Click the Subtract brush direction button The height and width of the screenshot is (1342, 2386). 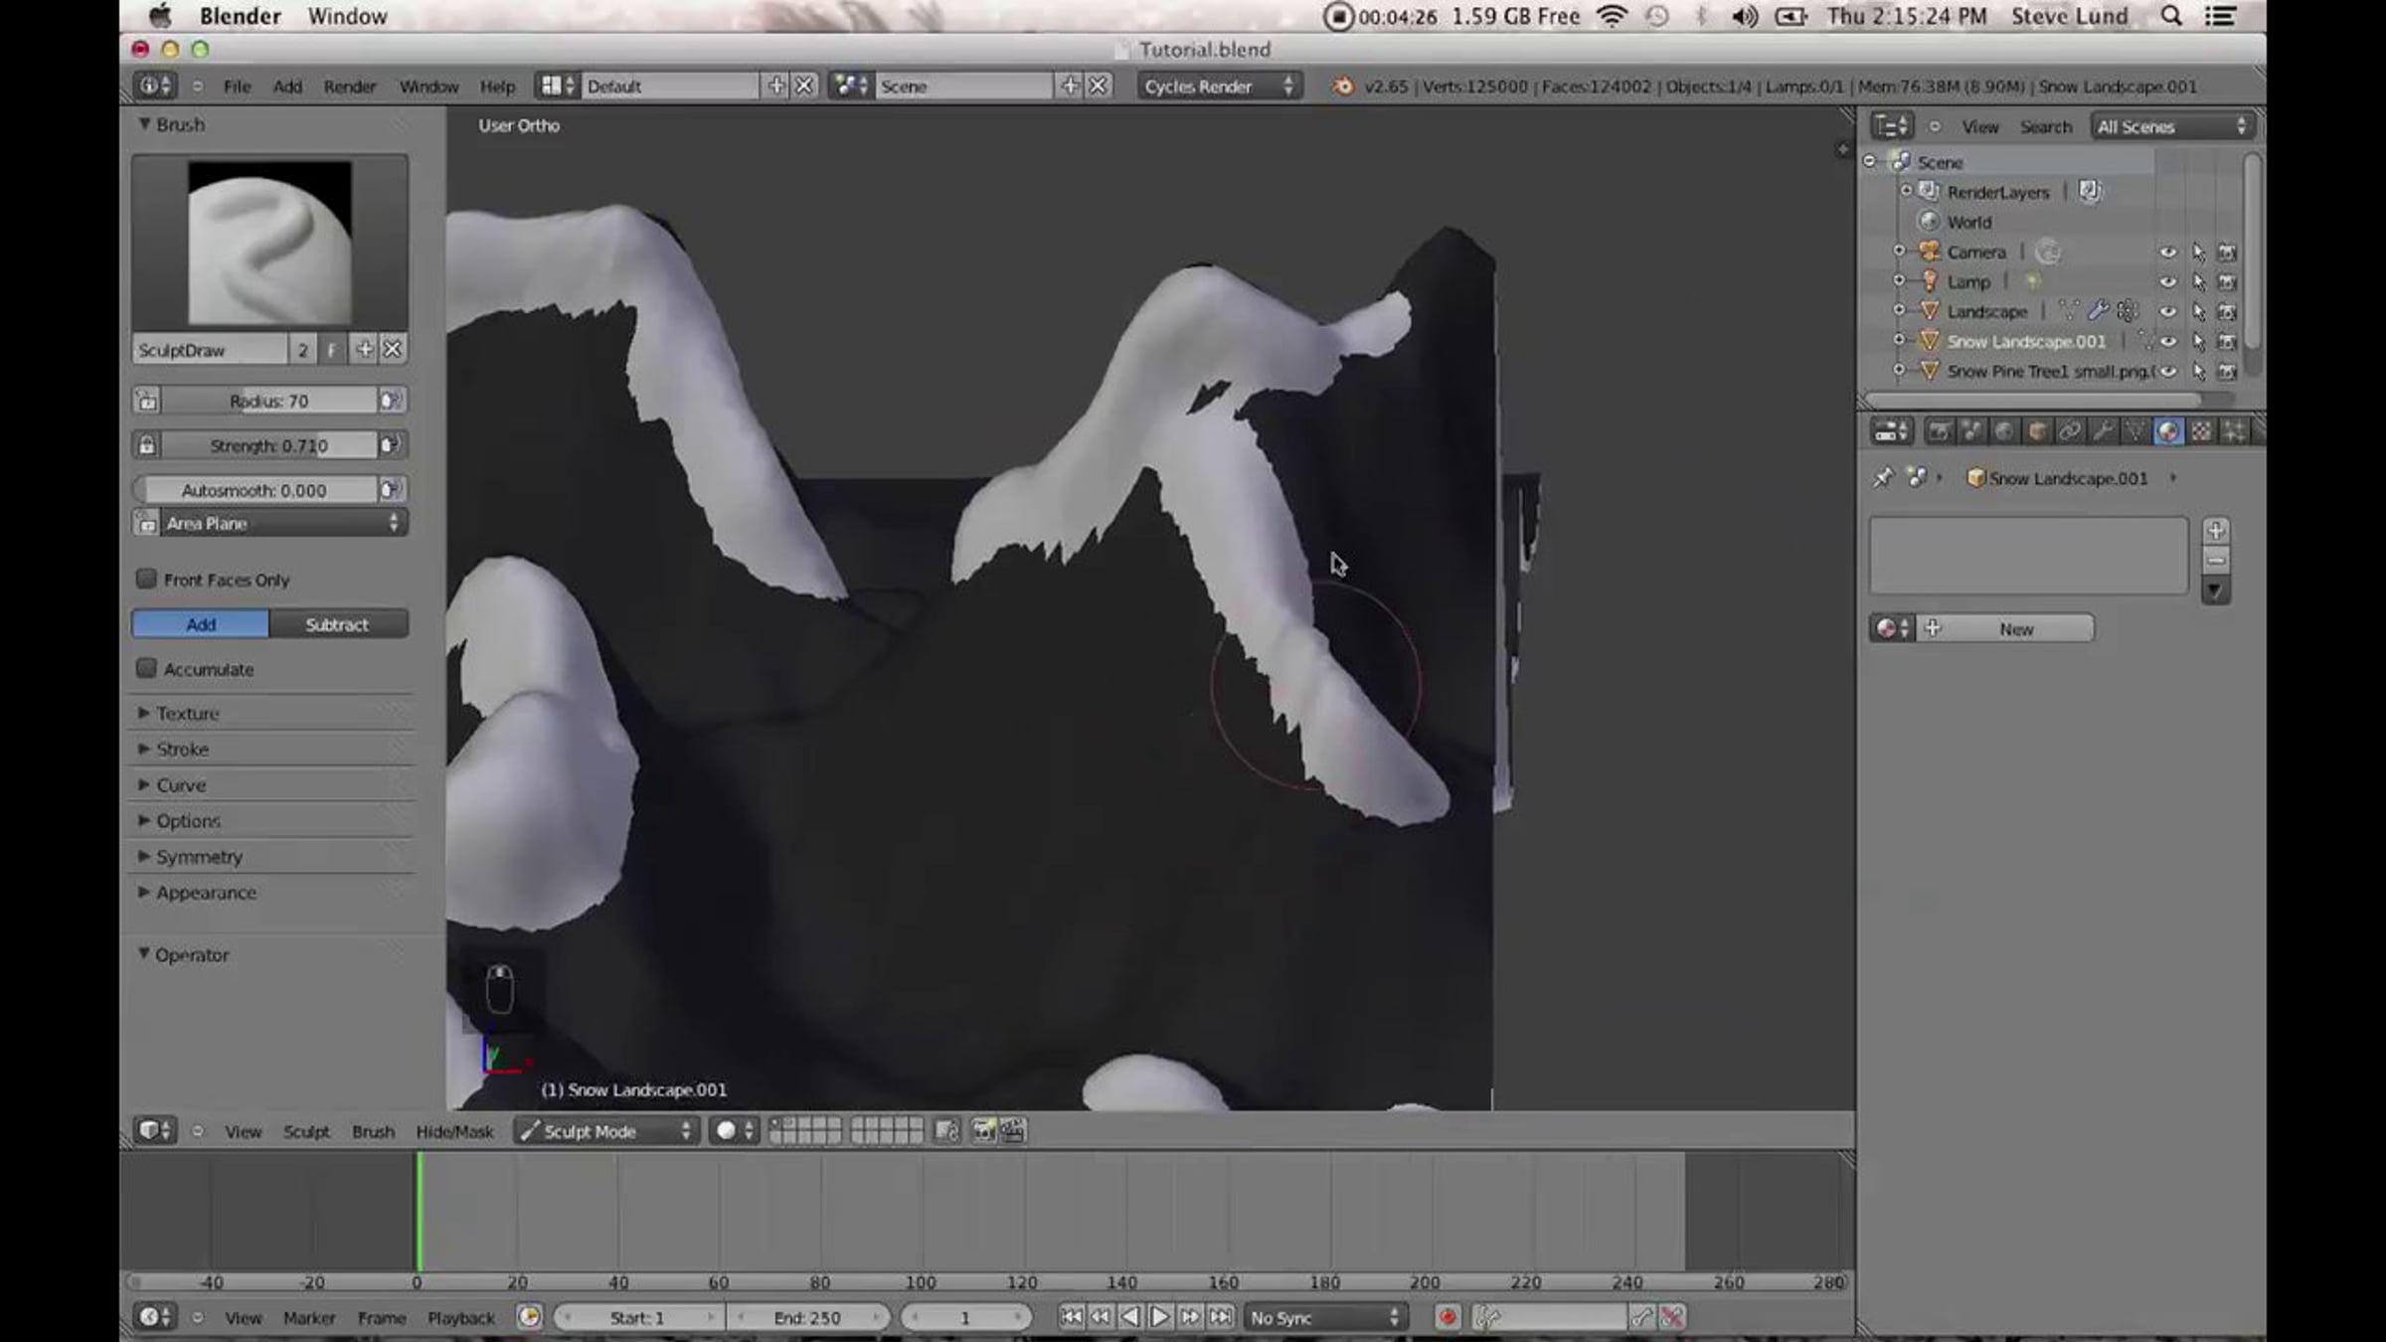coord(337,624)
